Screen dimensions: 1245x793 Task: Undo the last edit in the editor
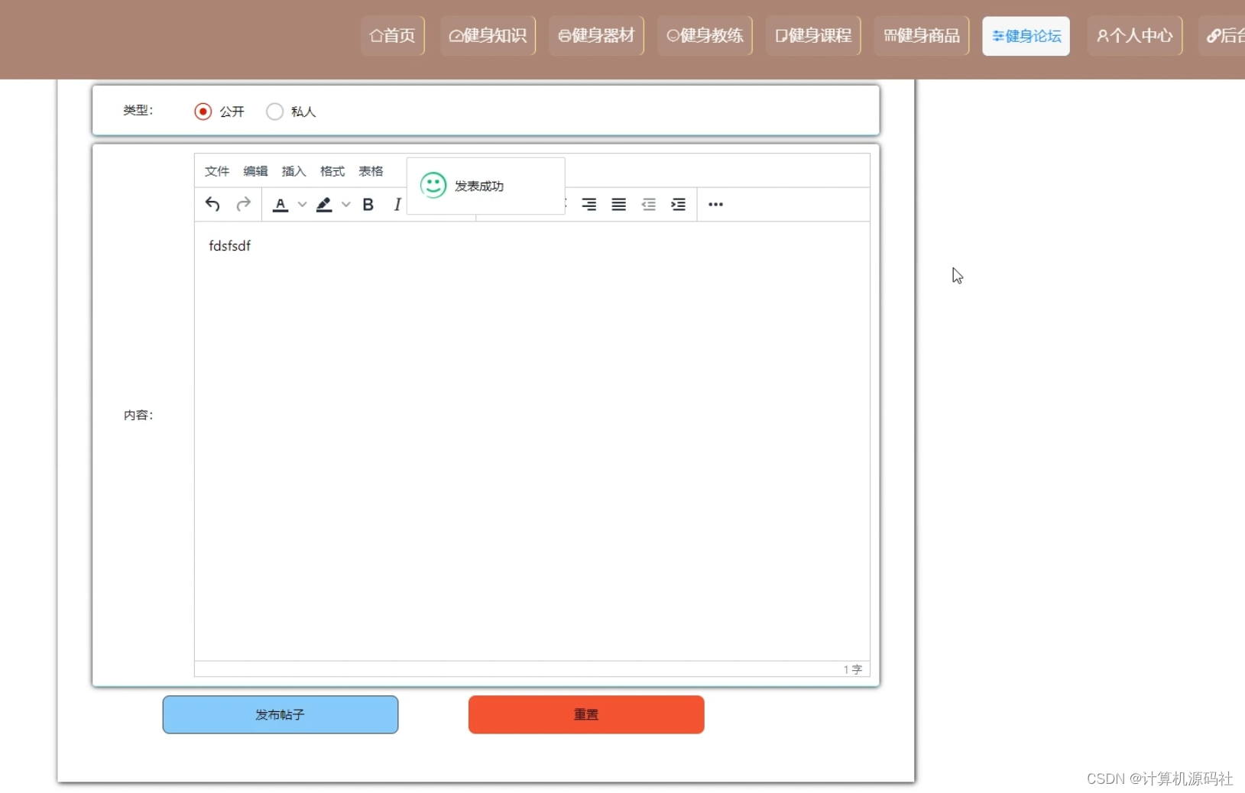tap(212, 204)
